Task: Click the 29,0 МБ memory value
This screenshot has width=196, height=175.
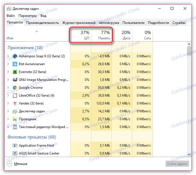Action: click(104, 64)
